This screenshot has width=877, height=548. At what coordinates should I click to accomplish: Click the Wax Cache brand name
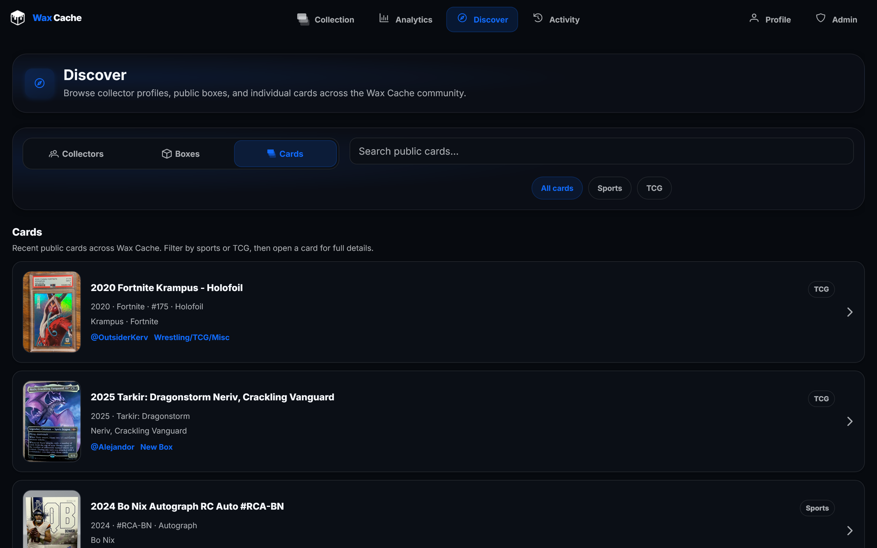pos(57,18)
